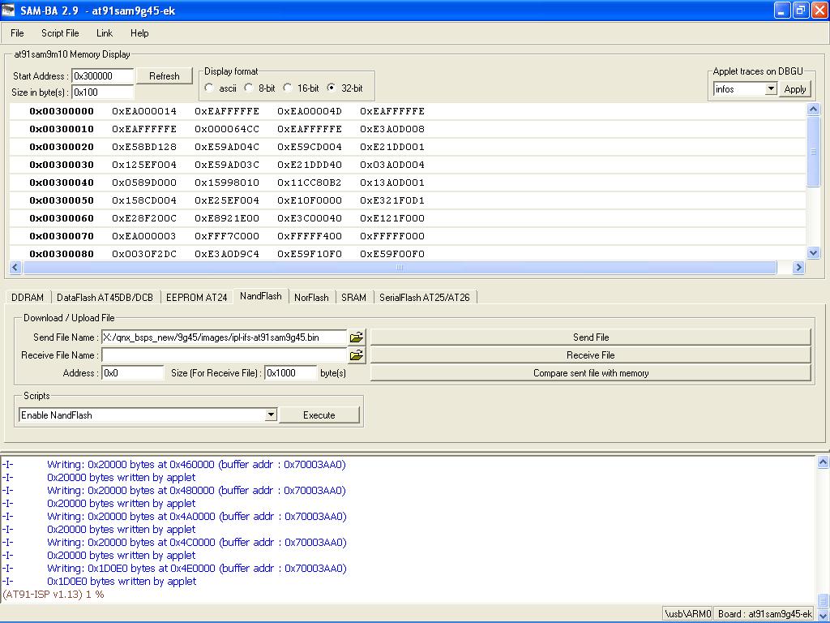Click the horizontal memory display scrollbar
The height and width of the screenshot is (623, 830).
pyautogui.click(x=399, y=268)
